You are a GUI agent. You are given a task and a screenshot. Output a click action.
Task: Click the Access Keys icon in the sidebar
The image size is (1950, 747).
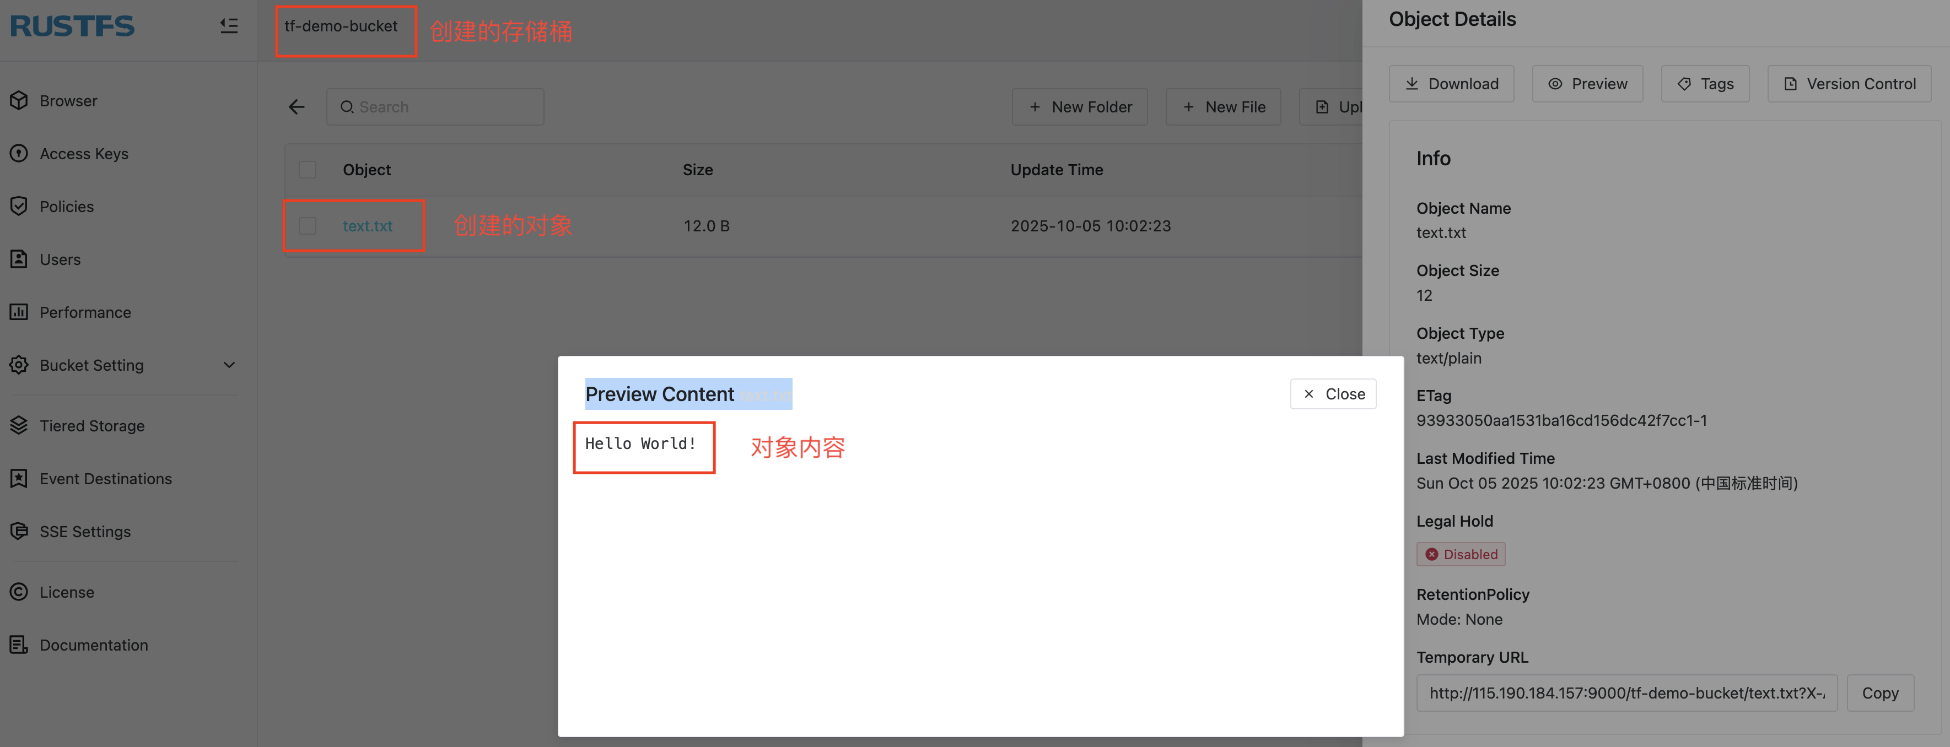click(19, 154)
